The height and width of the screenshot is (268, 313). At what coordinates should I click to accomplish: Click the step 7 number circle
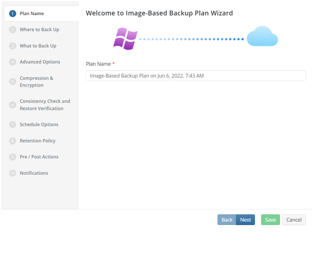pyautogui.click(x=12, y=125)
